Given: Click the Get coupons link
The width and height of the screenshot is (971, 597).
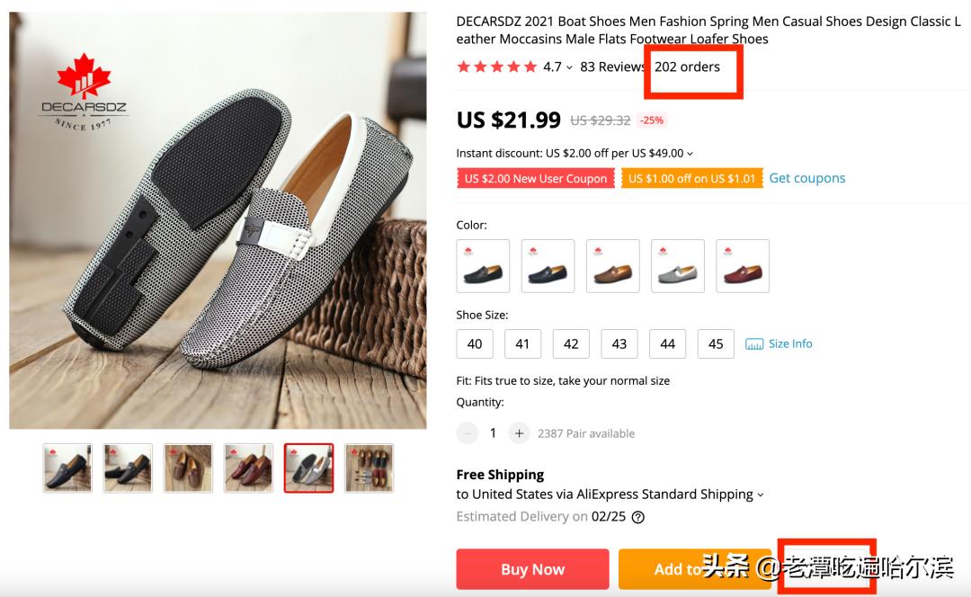Looking at the screenshot, I should pos(807,178).
